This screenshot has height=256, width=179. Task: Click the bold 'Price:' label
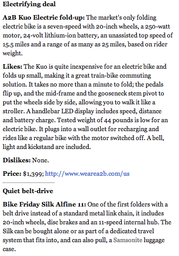coord(12,173)
